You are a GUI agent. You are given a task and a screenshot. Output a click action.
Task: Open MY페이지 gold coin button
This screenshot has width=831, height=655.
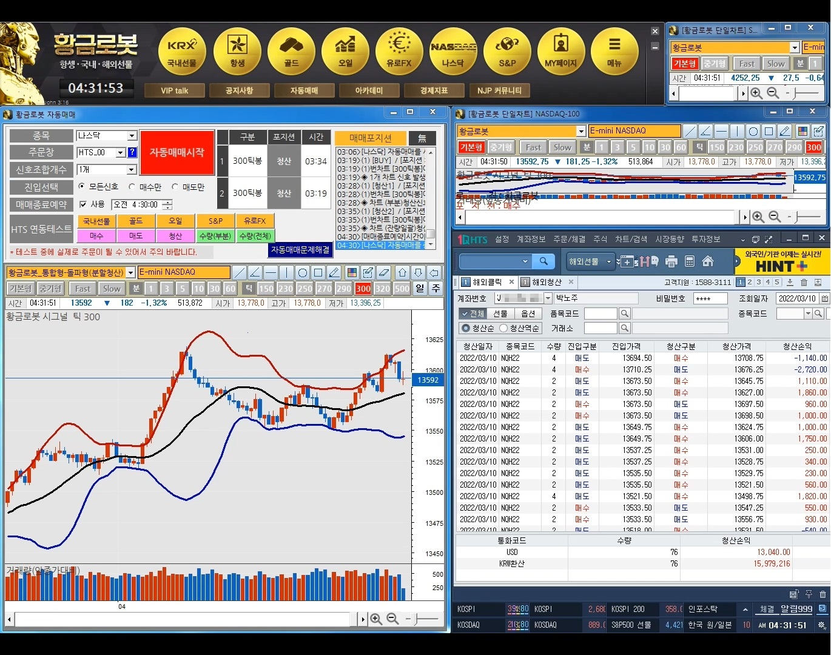tap(561, 51)
